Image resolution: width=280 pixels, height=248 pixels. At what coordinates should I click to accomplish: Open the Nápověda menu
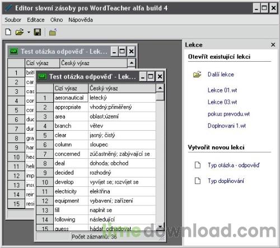[x=81, y=20]
